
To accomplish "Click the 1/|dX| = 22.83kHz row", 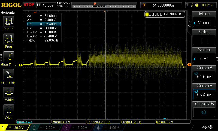I will 44,40.
